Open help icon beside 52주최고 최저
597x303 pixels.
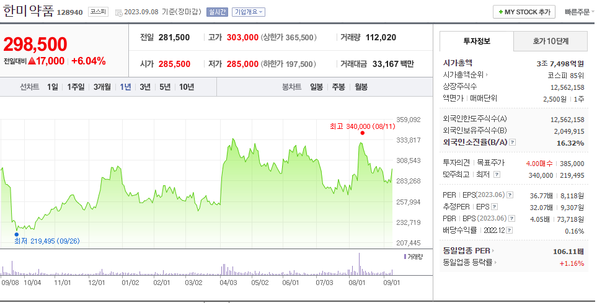pyautogui.click(x=497, y=175)
